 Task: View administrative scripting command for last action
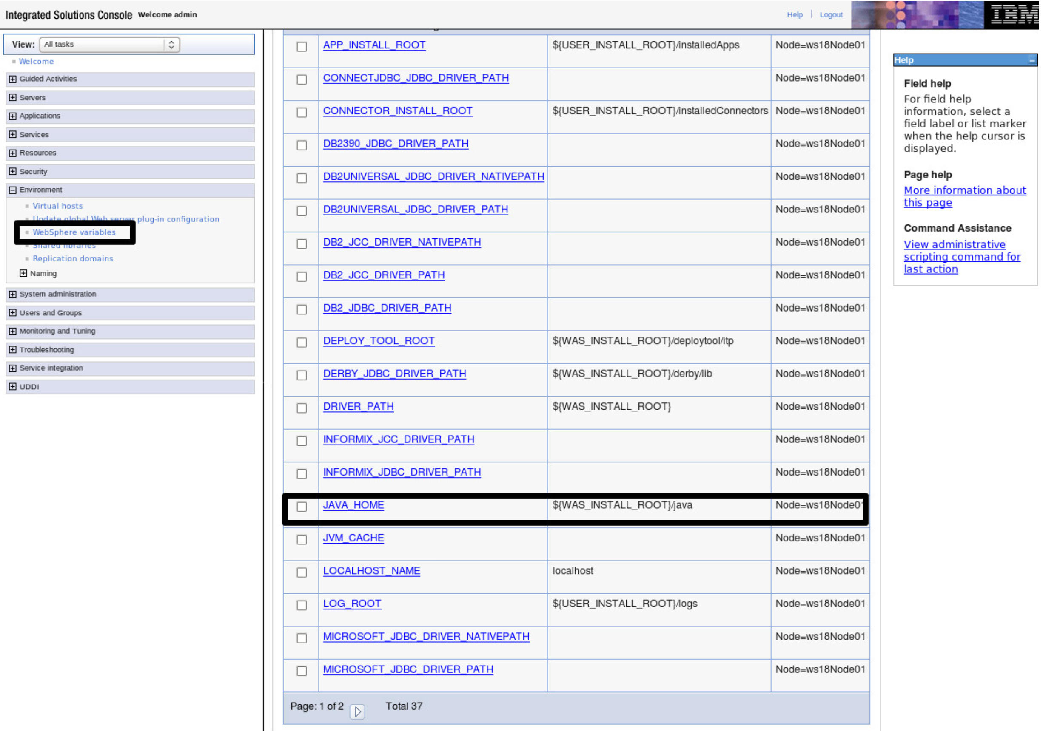(962, 257)
